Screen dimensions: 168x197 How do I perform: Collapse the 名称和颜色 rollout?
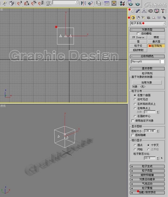(x=147, y=56)
